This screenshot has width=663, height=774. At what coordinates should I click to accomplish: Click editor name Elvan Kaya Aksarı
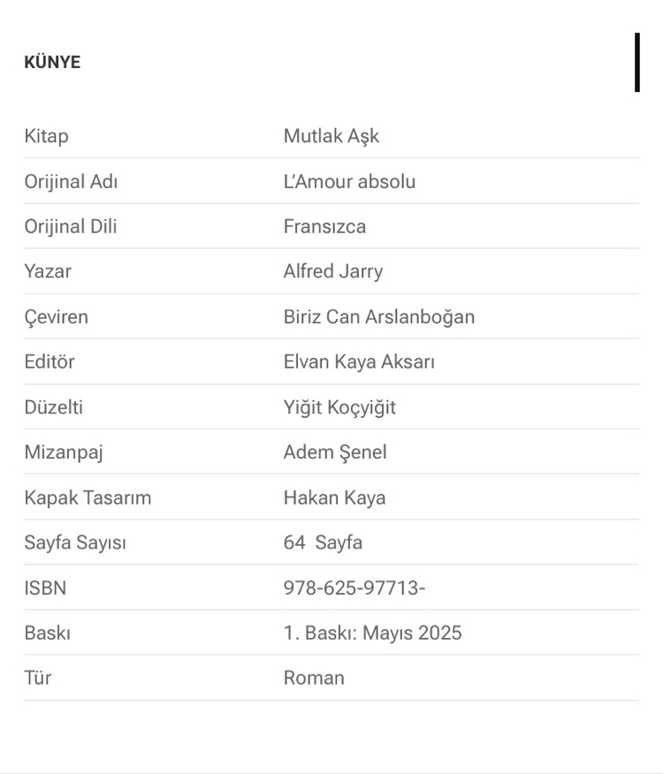pyautogui.click(x=359, y=362)
